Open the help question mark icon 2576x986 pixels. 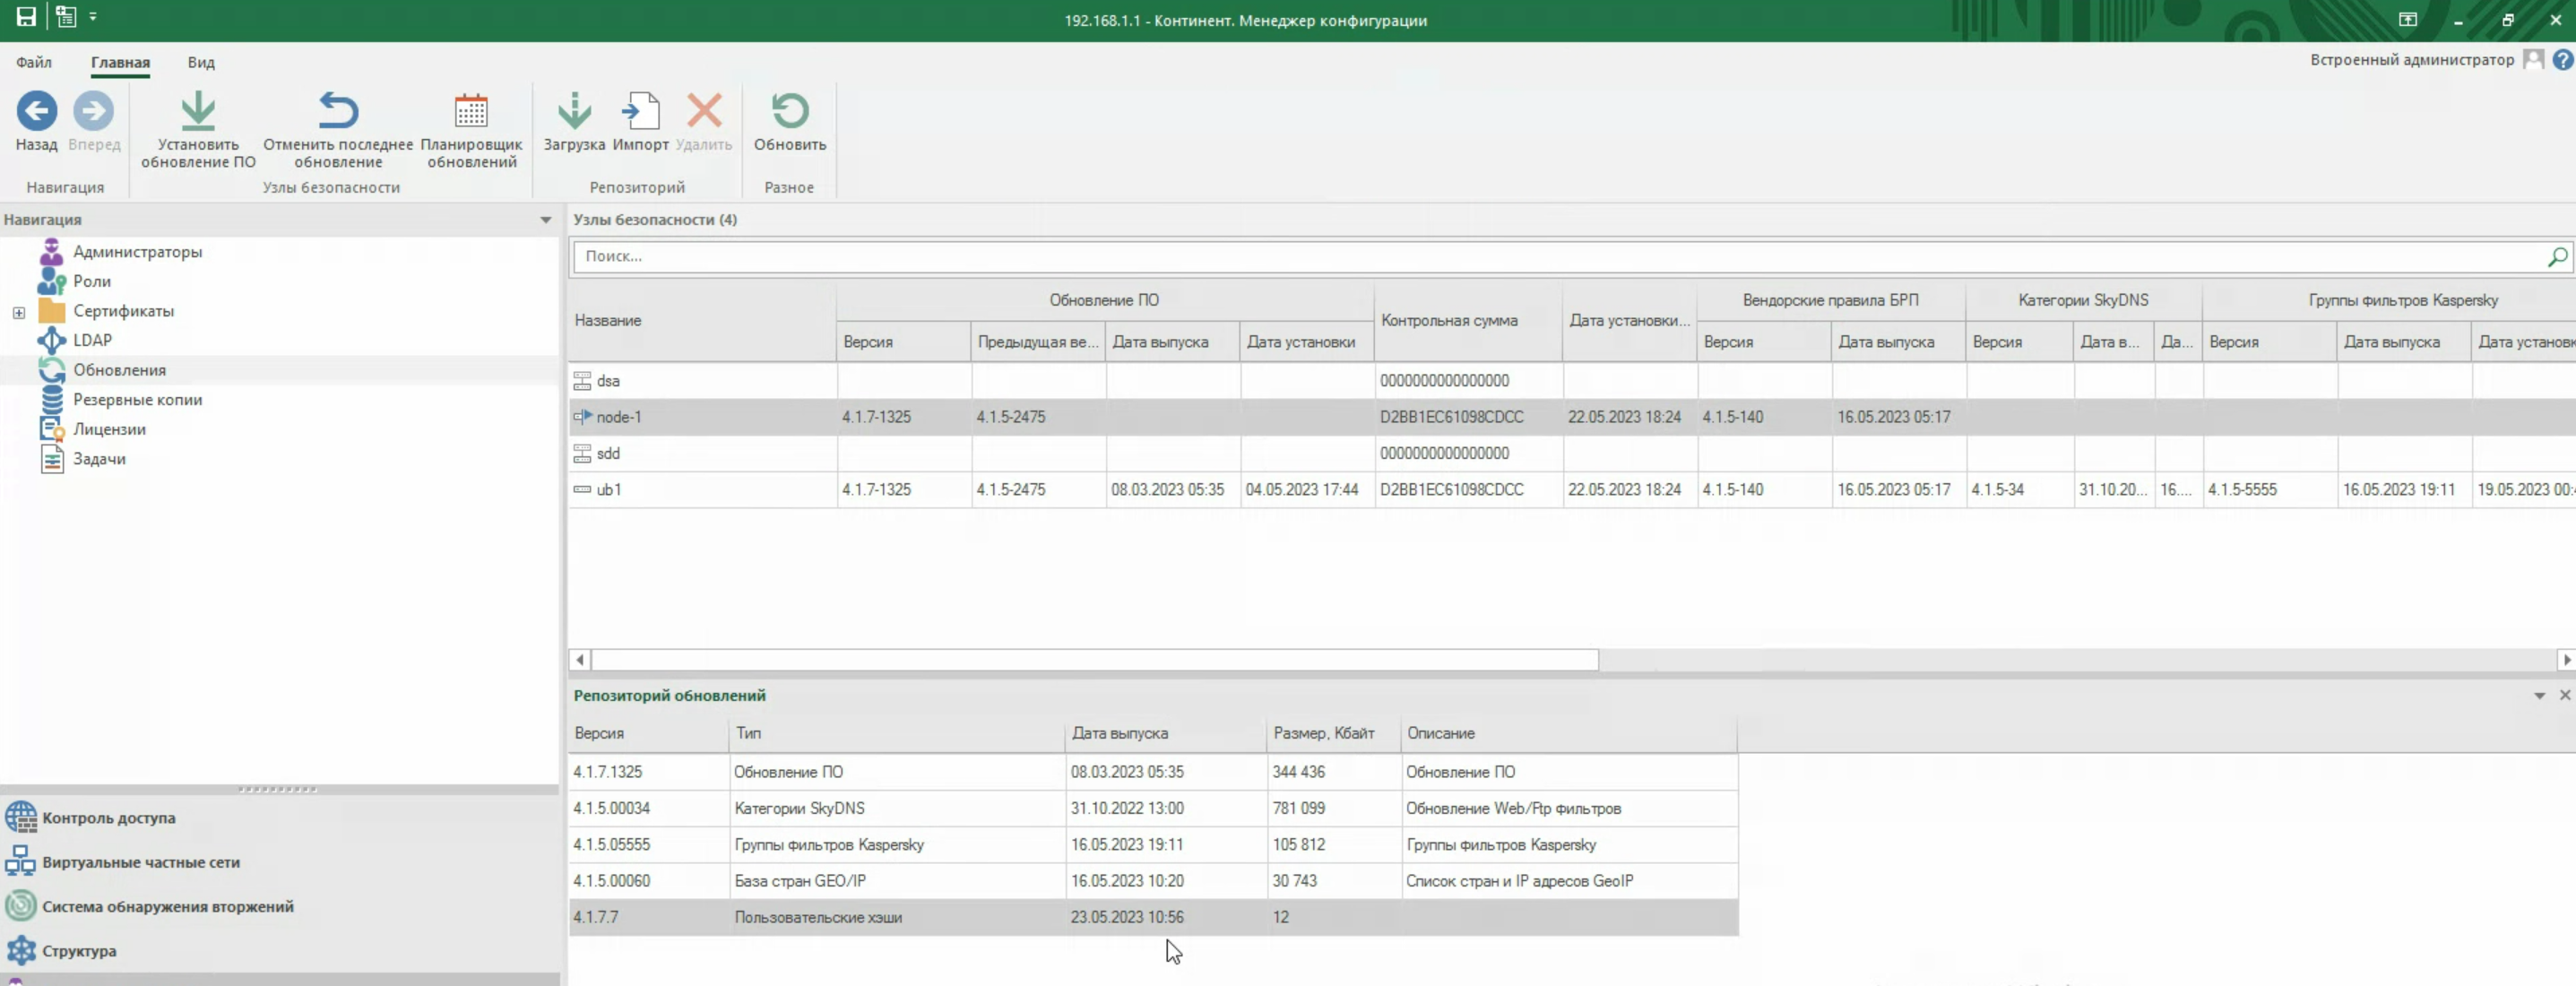click(2563, 60)
